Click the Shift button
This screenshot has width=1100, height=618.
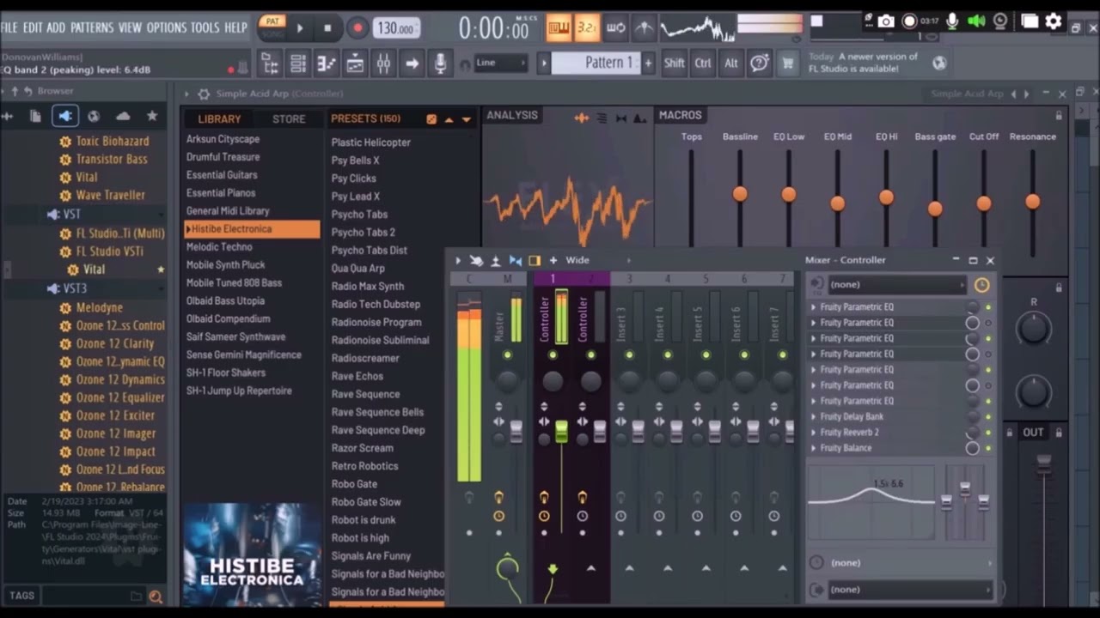675,63
